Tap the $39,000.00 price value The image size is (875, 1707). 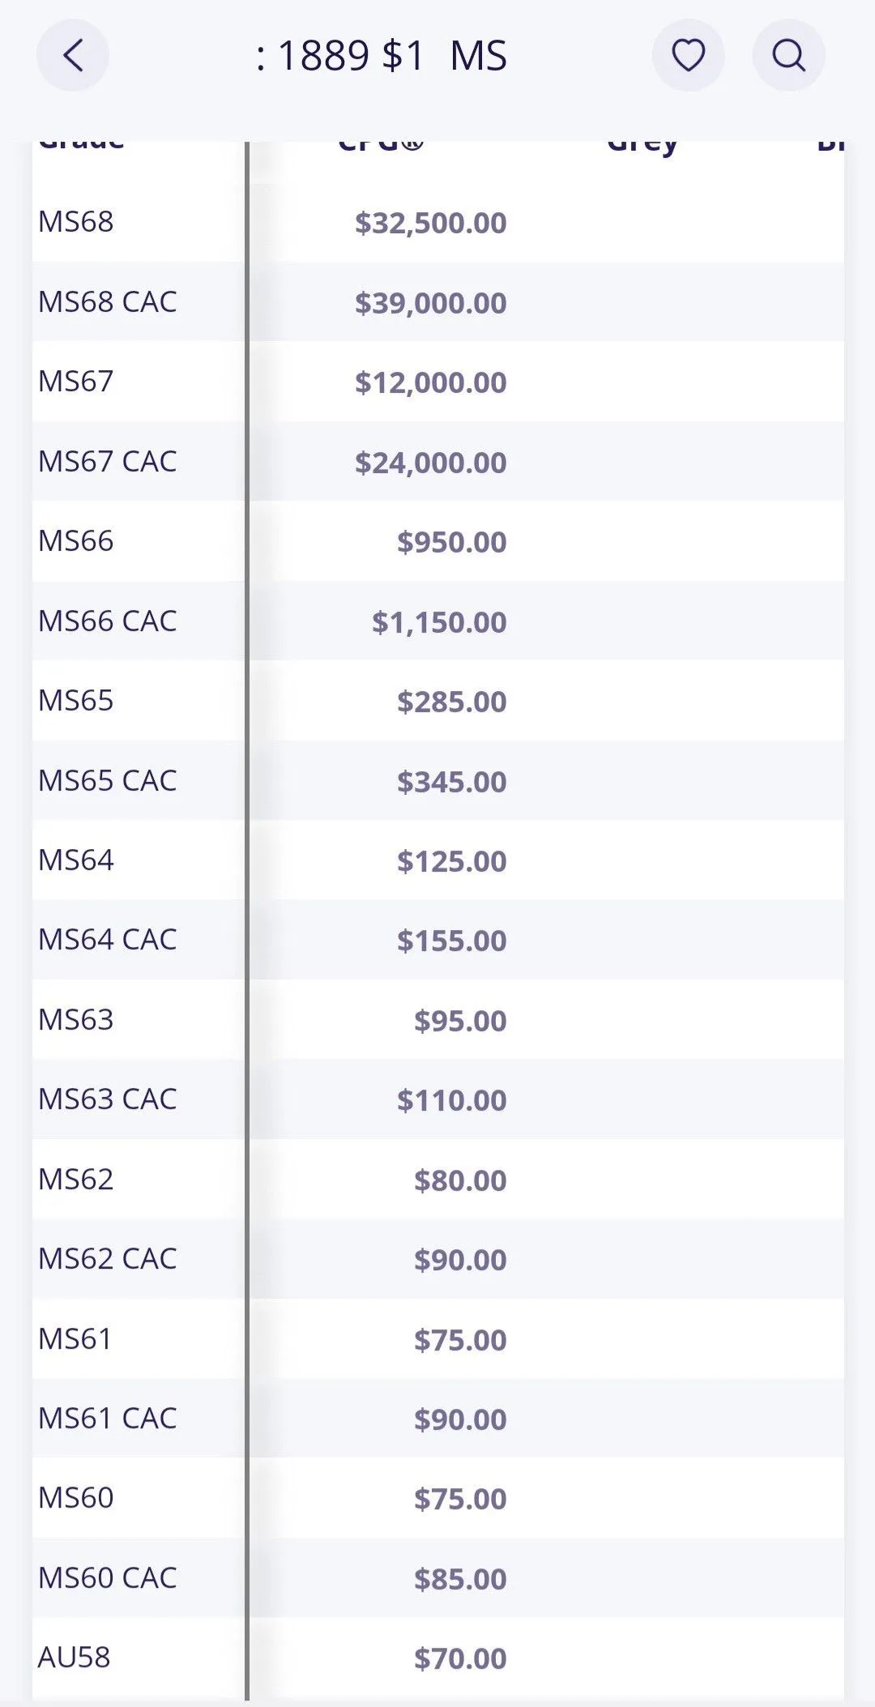click(430, 303)
